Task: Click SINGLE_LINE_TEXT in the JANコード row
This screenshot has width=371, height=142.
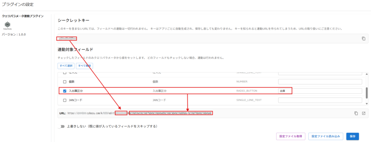Action: [x=249, y=100]
